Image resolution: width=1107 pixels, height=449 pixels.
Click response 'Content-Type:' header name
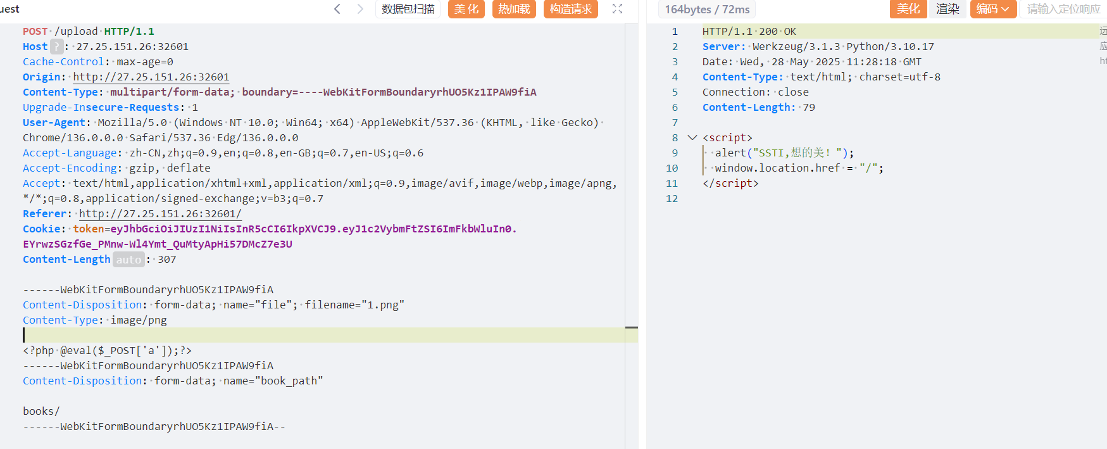[743, 77]
